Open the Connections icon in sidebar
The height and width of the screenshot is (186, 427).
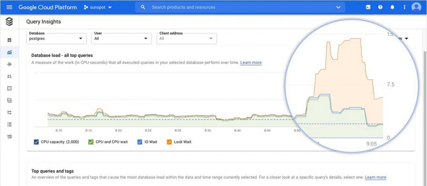pos(9,64)
